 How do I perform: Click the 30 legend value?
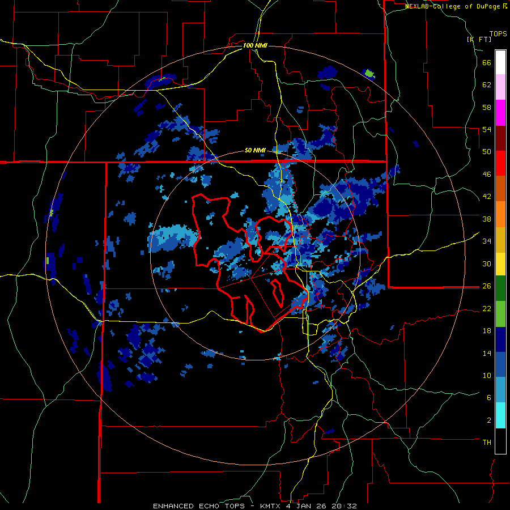487,263
